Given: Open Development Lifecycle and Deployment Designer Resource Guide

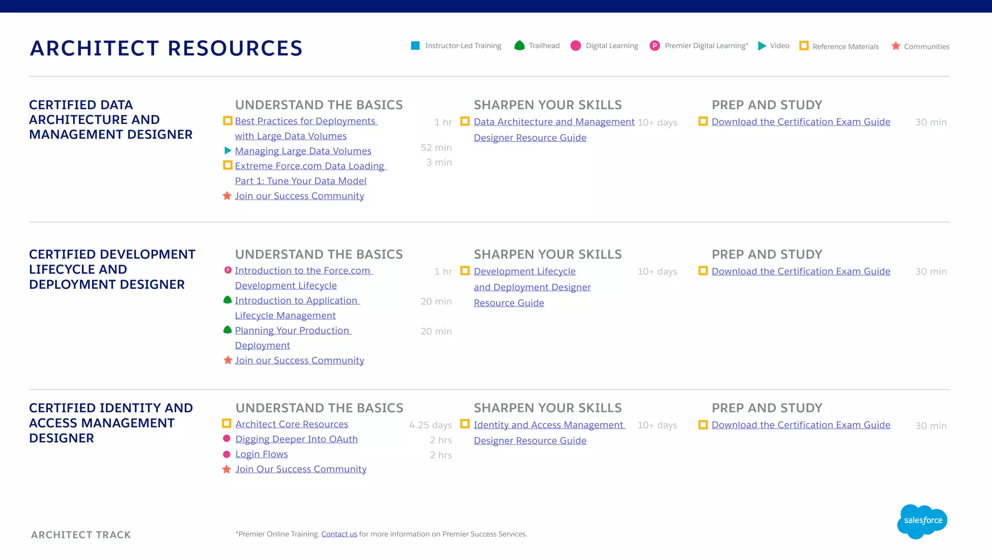Looking at the screenshot, I should 532,287.
